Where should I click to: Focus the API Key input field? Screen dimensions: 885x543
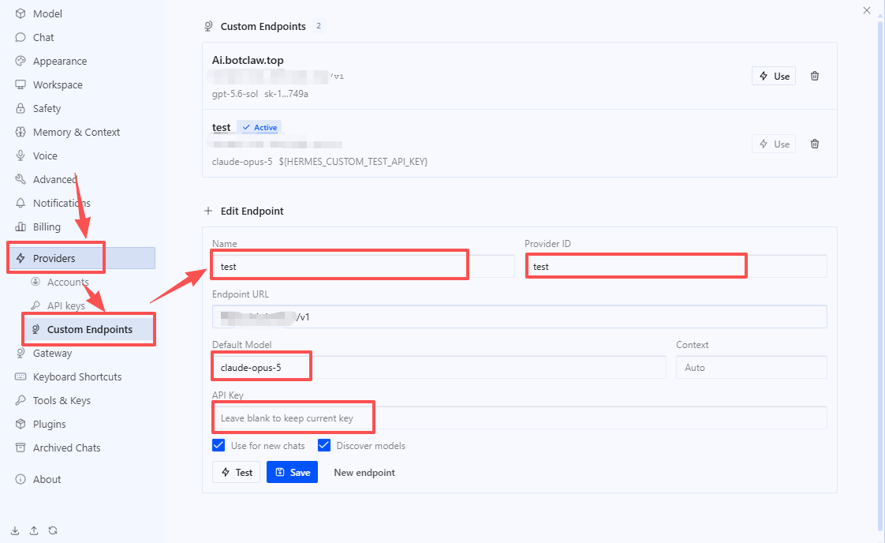[x=520, y=418]
